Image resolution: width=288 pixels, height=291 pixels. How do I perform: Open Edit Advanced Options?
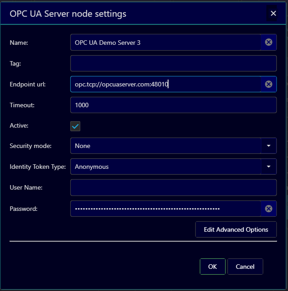236,229
